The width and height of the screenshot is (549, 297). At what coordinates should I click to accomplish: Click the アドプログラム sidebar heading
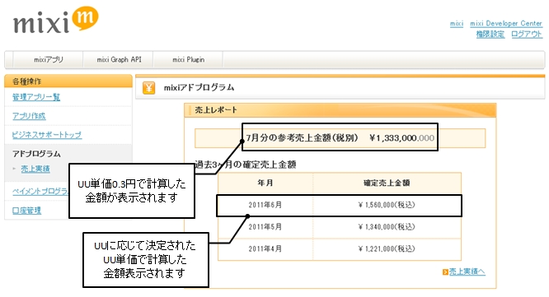pos(36,154)
